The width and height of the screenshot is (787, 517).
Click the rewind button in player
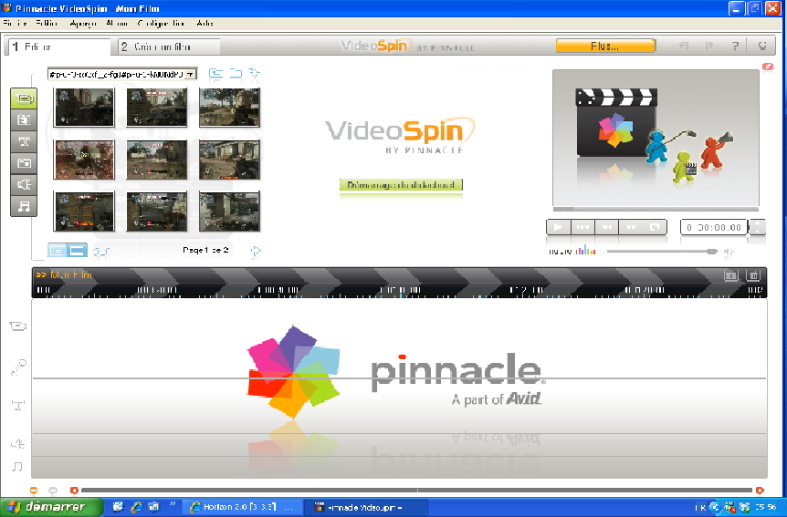[607, 227]
